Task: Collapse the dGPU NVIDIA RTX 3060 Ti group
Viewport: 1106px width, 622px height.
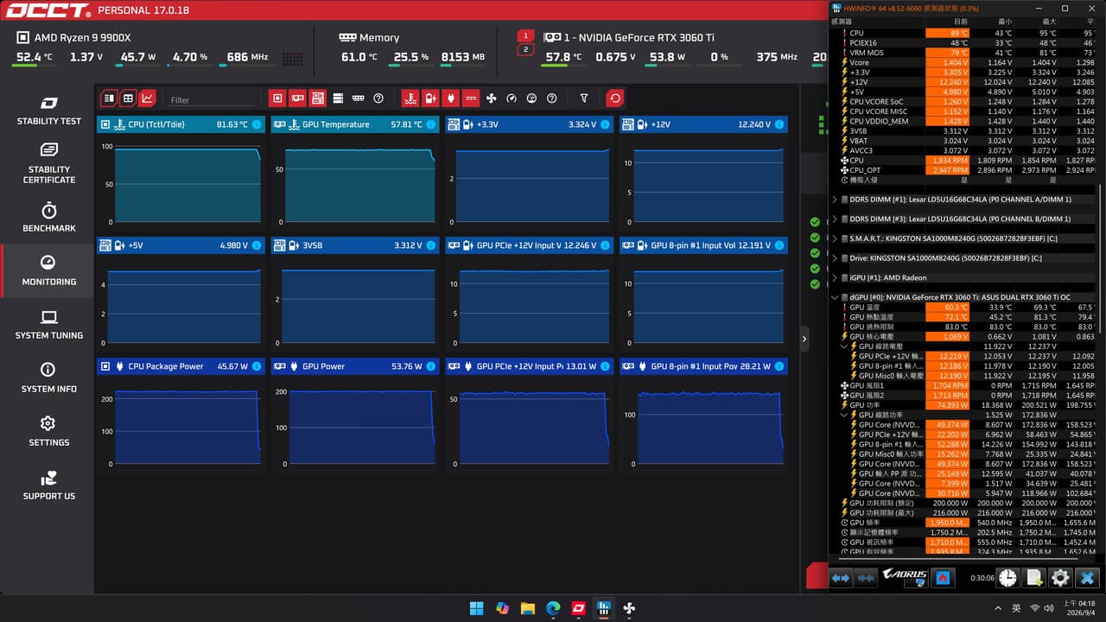Action: [835, 297]
